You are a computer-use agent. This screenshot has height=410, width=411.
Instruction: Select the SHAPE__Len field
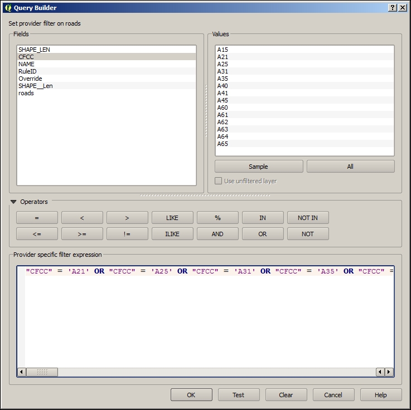coord(107,86)
